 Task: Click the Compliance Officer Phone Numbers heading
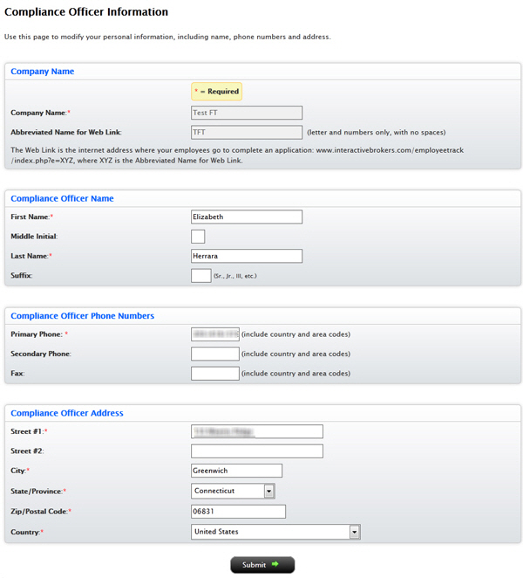[x=83, y=316]
